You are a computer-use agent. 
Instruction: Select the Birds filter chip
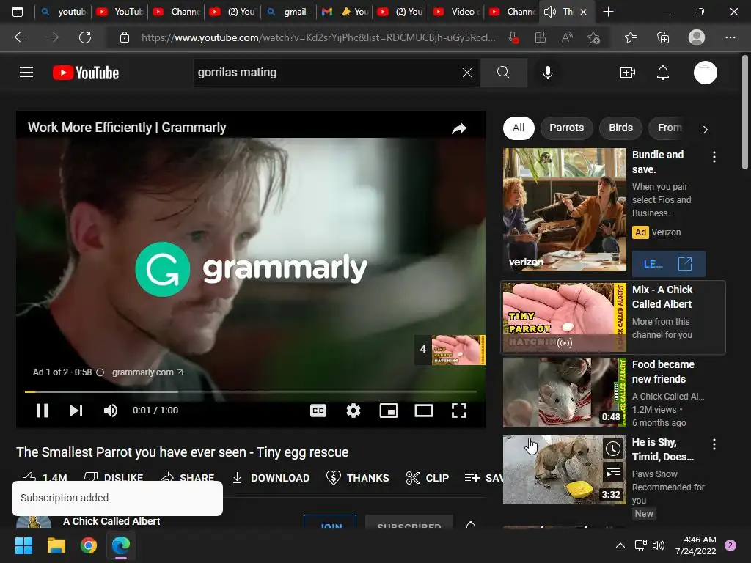pos(620,128)
